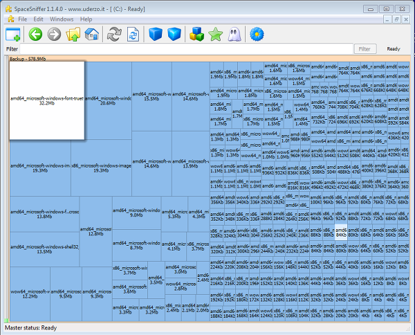The height and width of the screenshot is (335, 415).
Task: Click the New View toolbar icon
Action: click(x=12, y=34)
